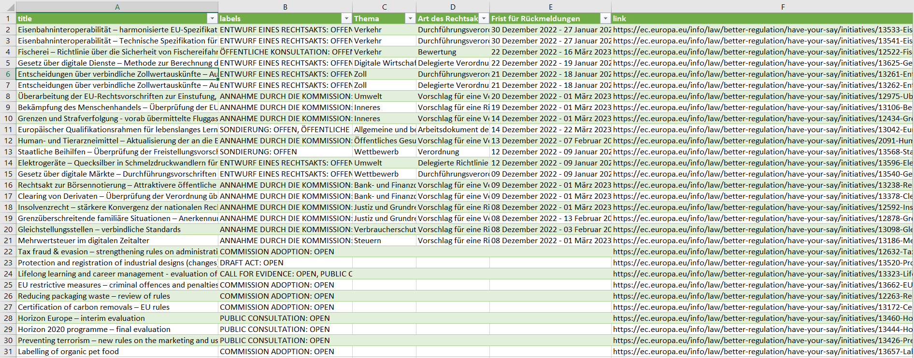Select column B header
914x358 pixels.
(x=285, y=7)
